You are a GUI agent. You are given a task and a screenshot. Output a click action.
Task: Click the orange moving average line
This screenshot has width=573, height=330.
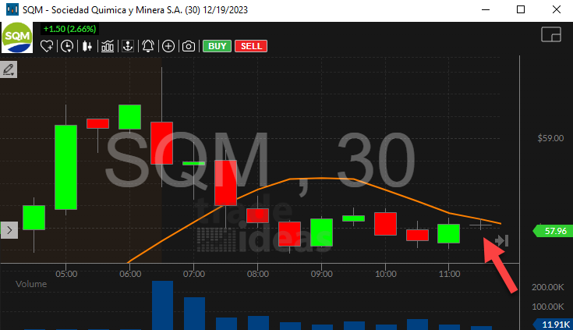[321, 178]
